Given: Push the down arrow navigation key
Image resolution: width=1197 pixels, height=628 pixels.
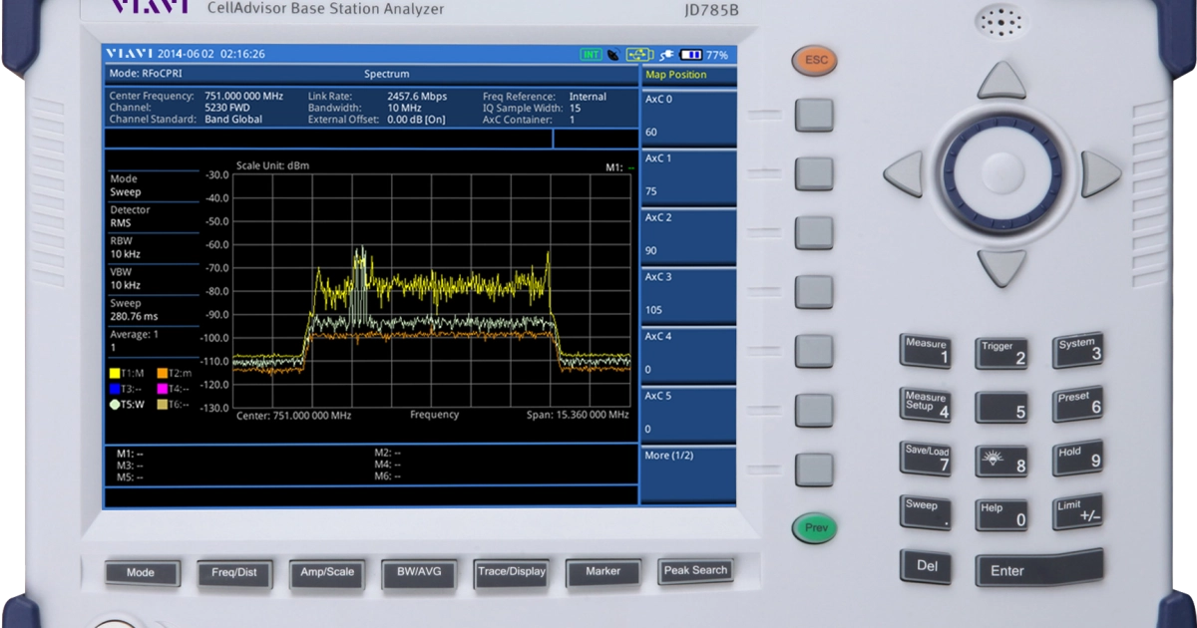Looking at the screenshot, I should pyautogui.click(x=1001, y=268).
